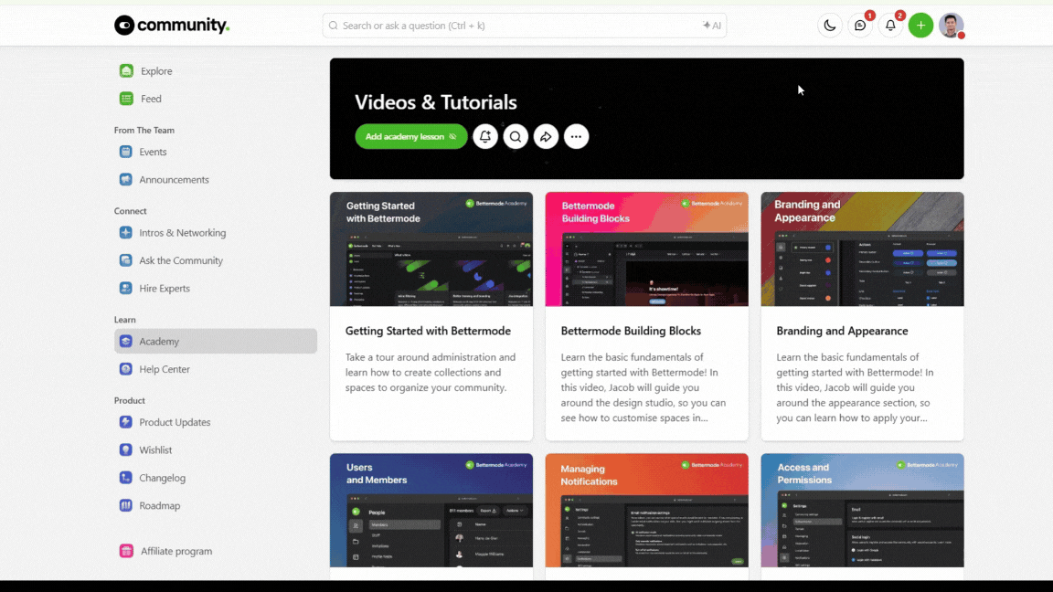Open Hire Experts link text
1053x592 pixels.
[x=165, y=288]
